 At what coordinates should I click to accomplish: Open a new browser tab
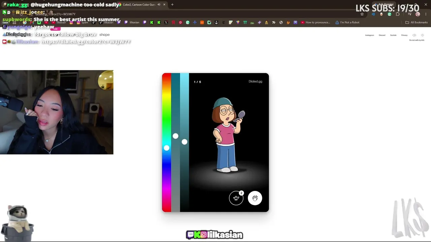coord(172,5)
